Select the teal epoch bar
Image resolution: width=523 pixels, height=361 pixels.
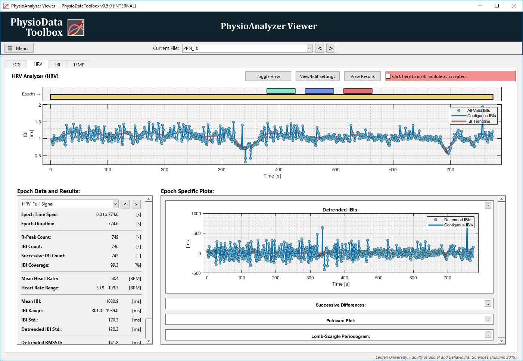pyautogui.click(x=281, y=91)
